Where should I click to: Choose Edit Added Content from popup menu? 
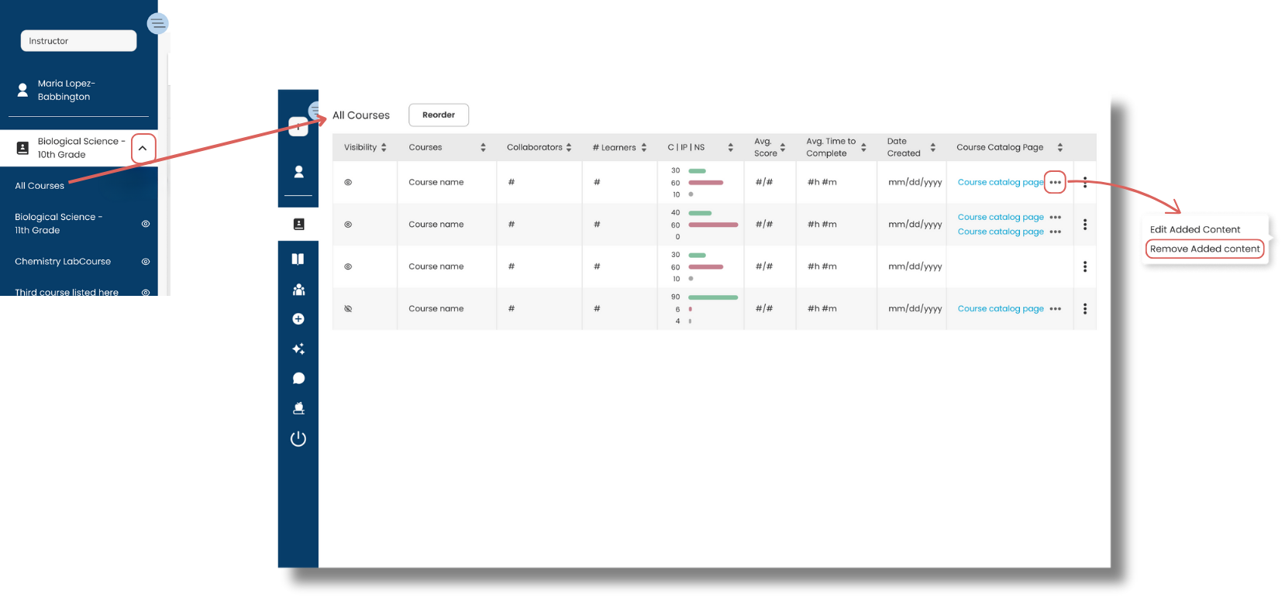pyautogui.click(x=1195, y=230)
